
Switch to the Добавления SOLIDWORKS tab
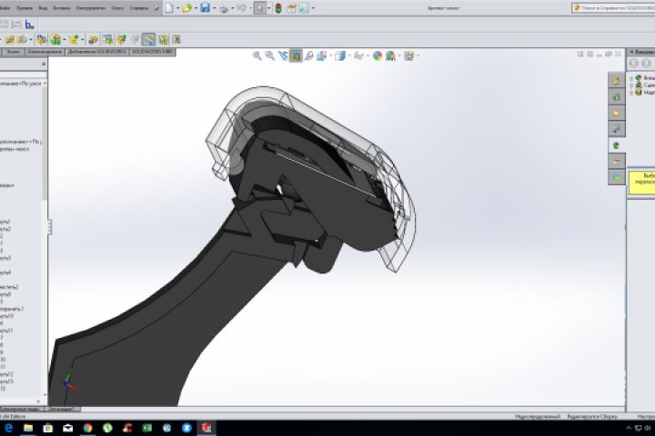click(x=97, y=52)
